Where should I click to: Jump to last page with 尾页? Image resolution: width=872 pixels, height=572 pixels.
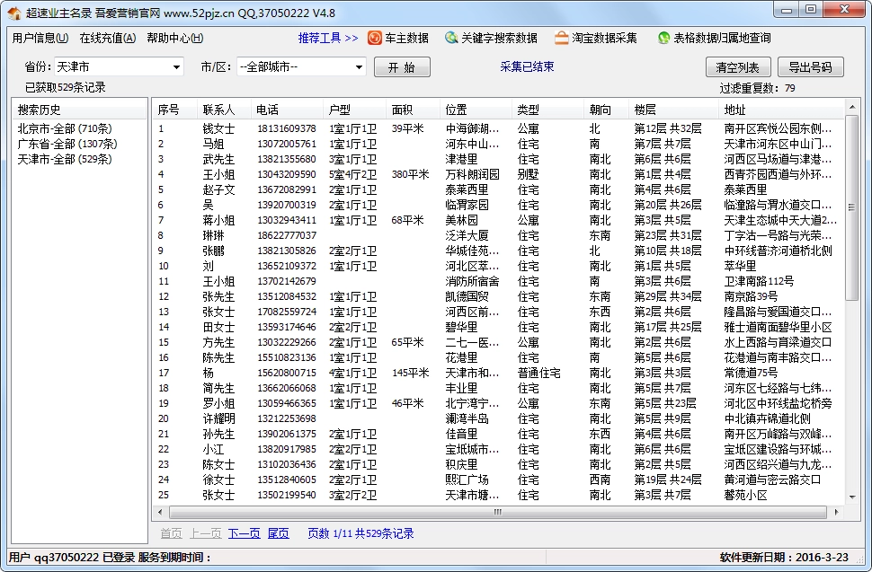279,532
